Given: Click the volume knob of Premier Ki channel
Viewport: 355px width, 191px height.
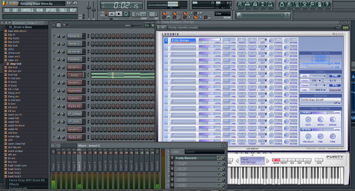Looking at the screenshot, I should point(63,36).
